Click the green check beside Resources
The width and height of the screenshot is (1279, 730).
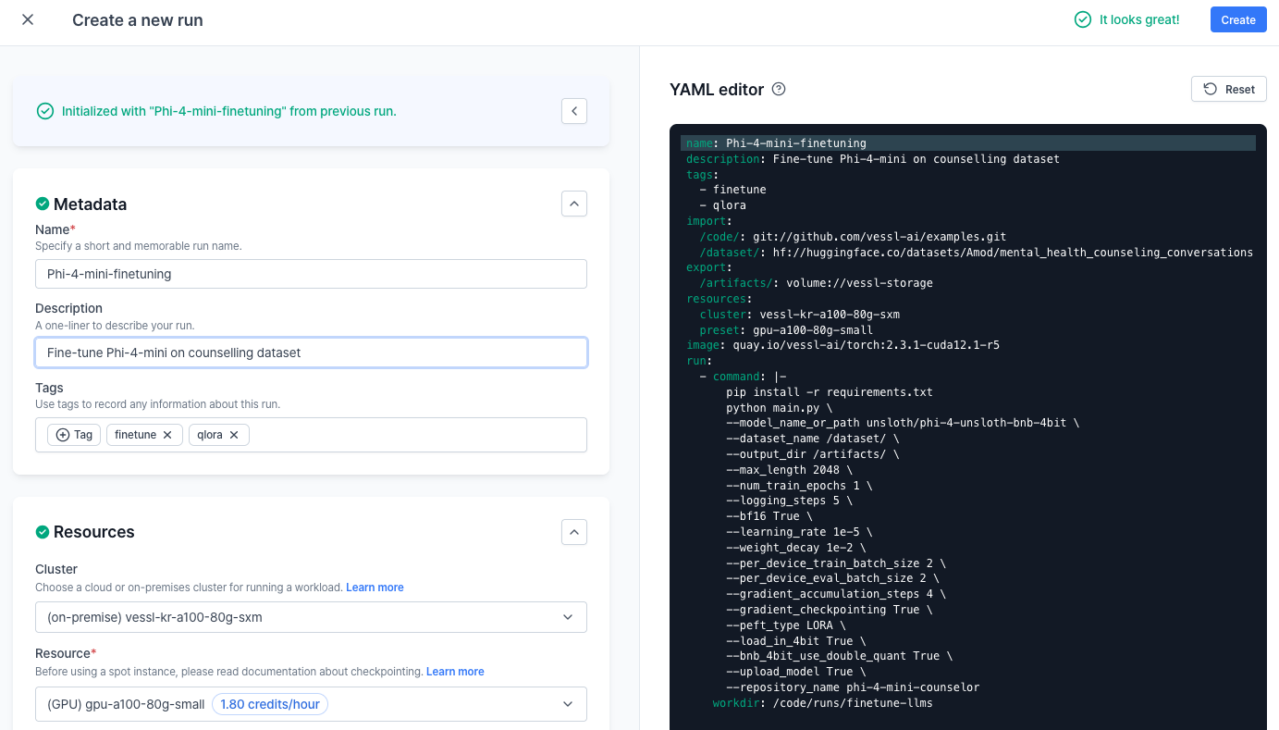pyautogui.click(x=43, y=532)
